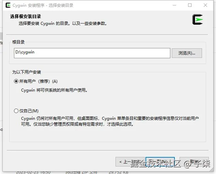Close the Cygwin installer window
Screen dimensions: 216x174
click(205, 5)
